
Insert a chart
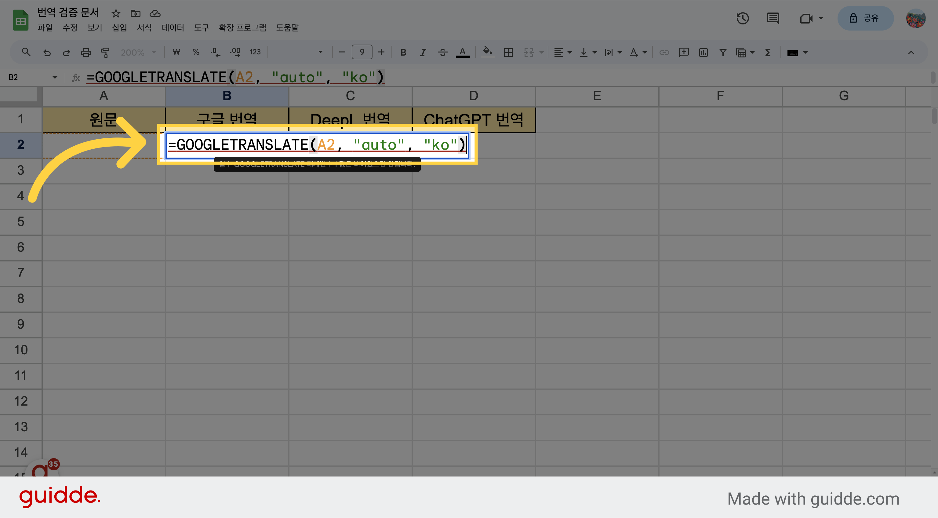coord(703,53)
